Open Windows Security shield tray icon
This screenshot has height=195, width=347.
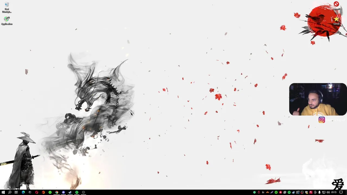[306, 192]
